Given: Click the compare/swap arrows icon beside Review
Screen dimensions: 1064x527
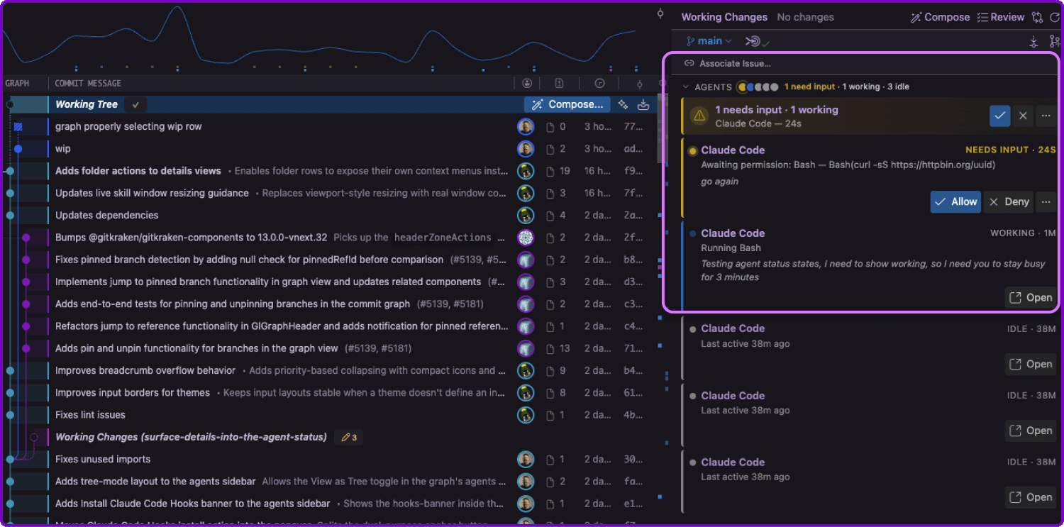Looking at the screenshot, I should (1038, 17).
